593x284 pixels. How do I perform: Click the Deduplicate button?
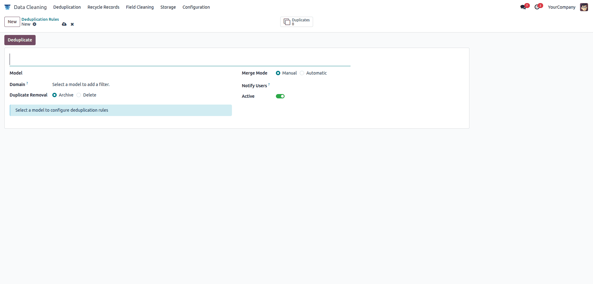click(20, 40)
